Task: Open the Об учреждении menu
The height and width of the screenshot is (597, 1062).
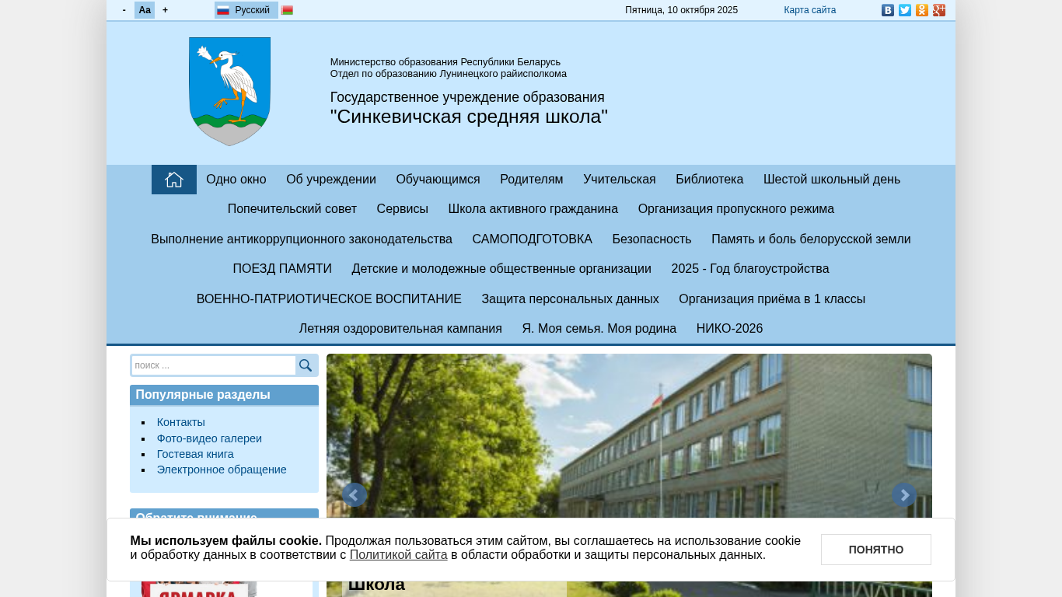Action: point(331,180)
